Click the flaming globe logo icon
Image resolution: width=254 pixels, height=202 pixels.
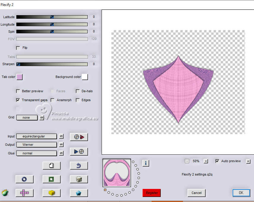tap(5, 192)
